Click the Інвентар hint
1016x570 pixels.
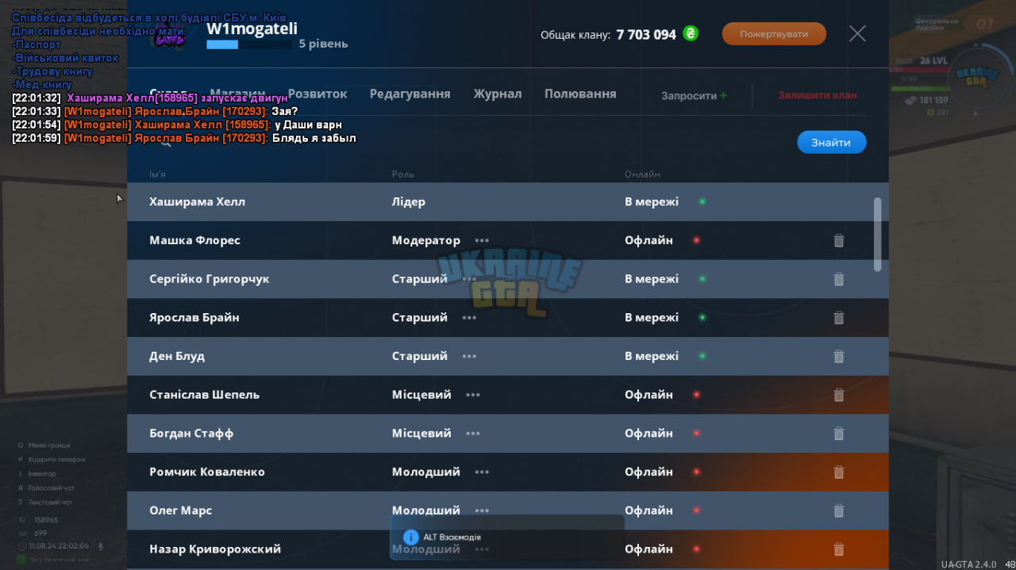[42, 474]
